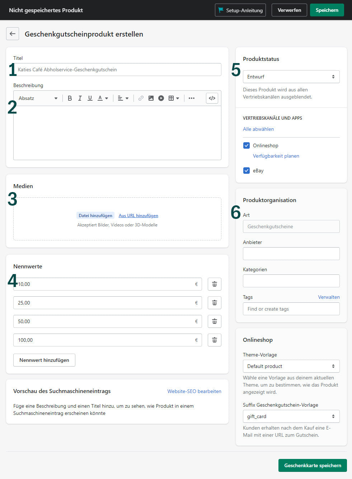Viewport: 352px width, 479px height.
Task: Open the Website-SEO bearbeiten link
Action: [x=194, y=391]
